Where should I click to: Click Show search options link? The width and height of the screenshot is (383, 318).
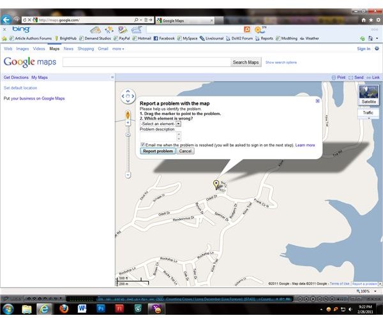click(281, 63)
